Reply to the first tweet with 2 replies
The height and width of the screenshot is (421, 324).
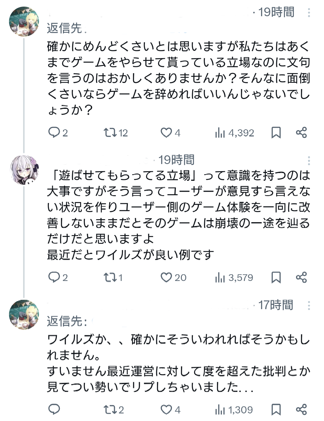point(54,132)
